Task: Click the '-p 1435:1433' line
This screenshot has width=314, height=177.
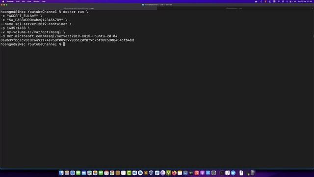Action: pyautogui.click(x=15, y=28)
